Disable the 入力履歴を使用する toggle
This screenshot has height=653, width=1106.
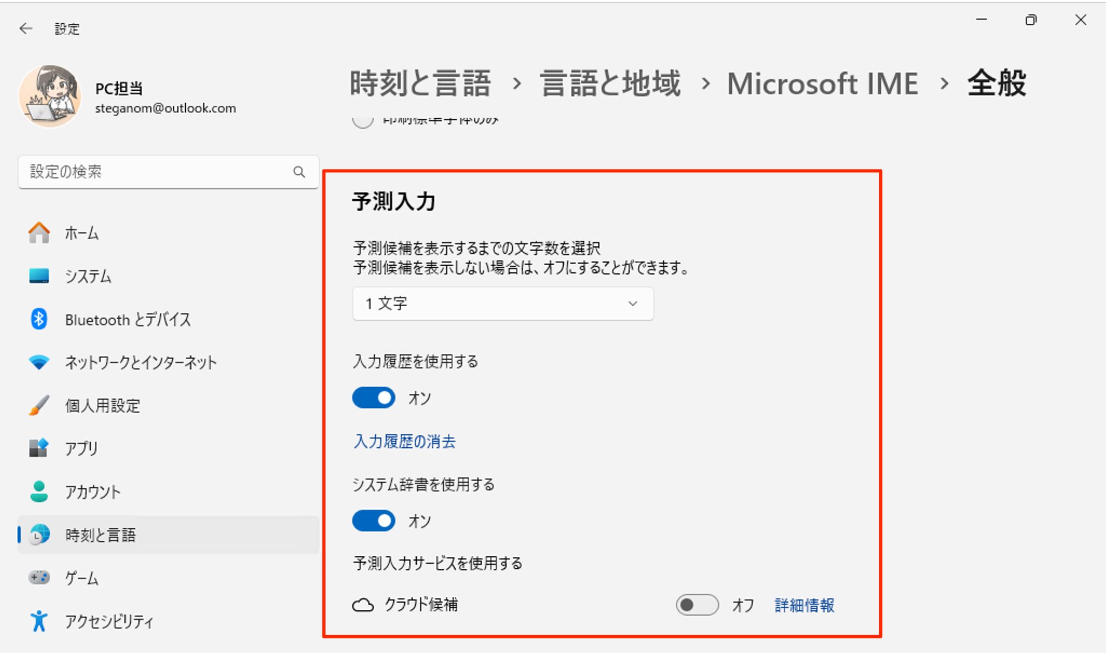[x=374, y=398]
